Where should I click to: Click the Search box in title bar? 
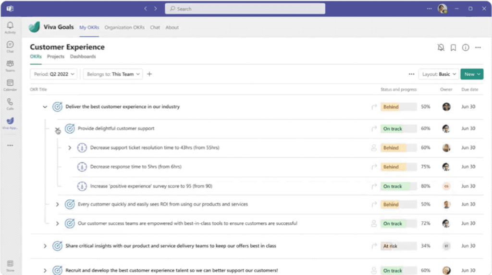point(245,9)
